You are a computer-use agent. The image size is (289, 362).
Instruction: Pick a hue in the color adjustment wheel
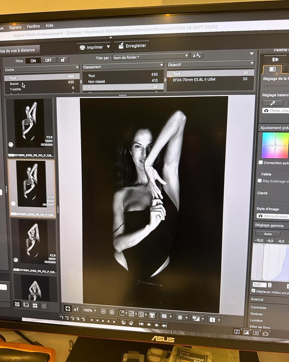coord(275,145)
